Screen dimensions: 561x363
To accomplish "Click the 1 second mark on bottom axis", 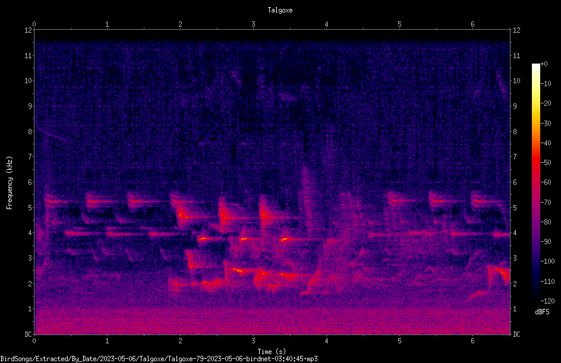I will 107,341.
